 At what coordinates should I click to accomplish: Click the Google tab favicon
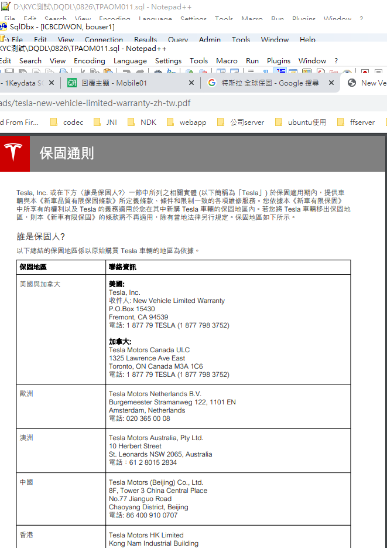coord(211,83)
